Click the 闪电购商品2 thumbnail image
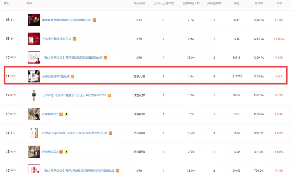Screen dimensions: 292x173 (34, 114)
